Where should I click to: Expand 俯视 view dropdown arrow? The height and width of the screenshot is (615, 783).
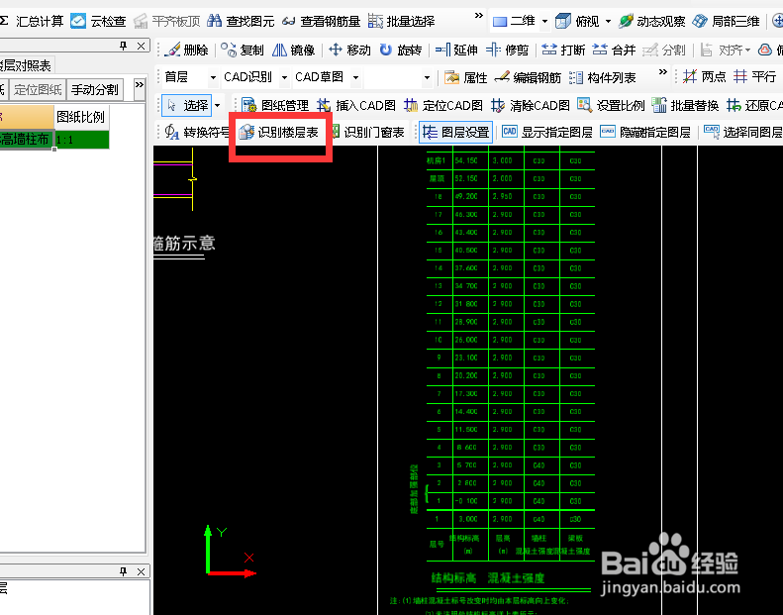608,22
